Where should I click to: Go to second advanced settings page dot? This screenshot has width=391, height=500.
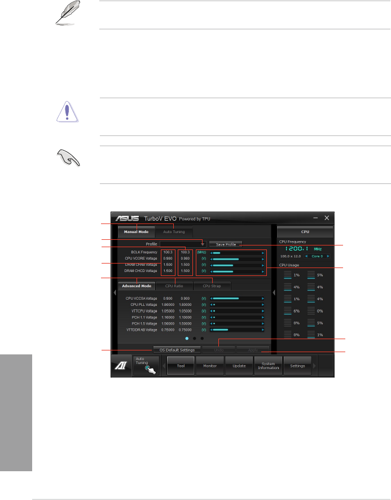195,339
